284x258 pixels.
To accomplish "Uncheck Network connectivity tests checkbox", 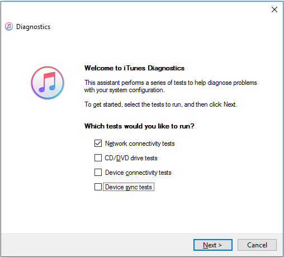I will 98,144.
